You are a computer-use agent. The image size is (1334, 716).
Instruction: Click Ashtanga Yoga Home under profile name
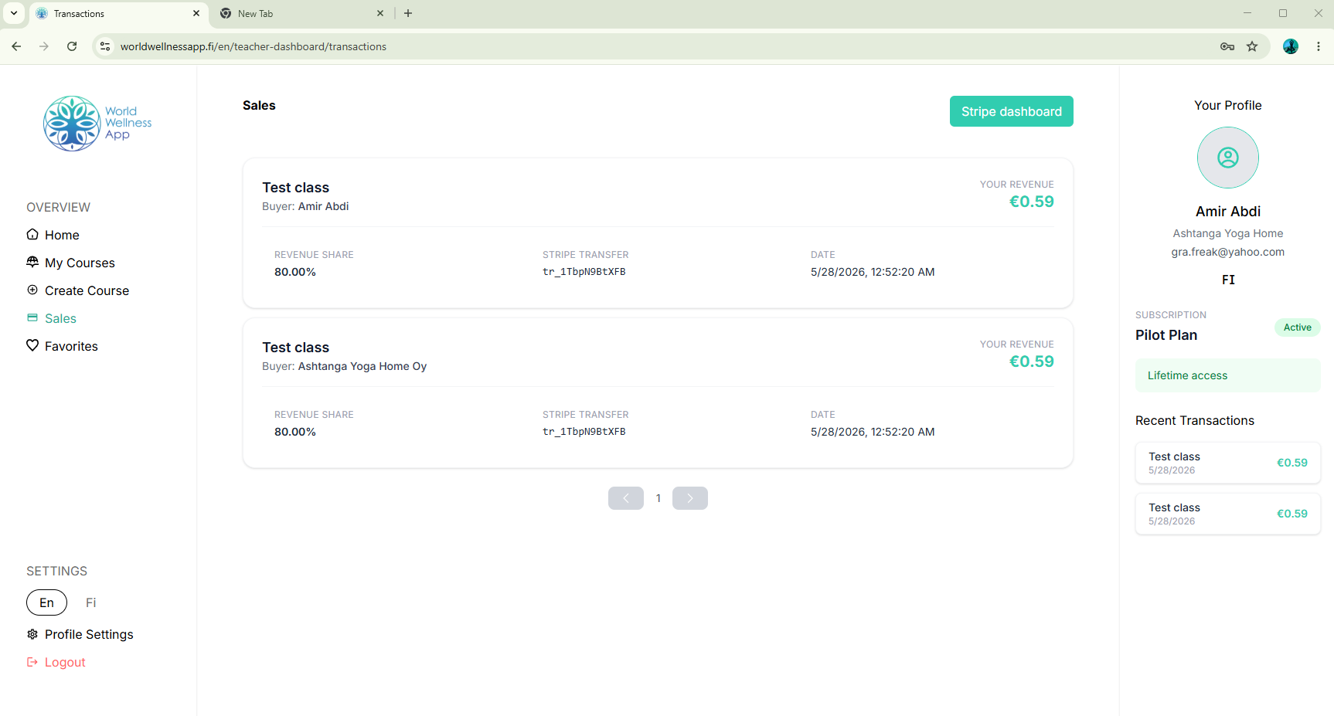[x=1228, y=233]
